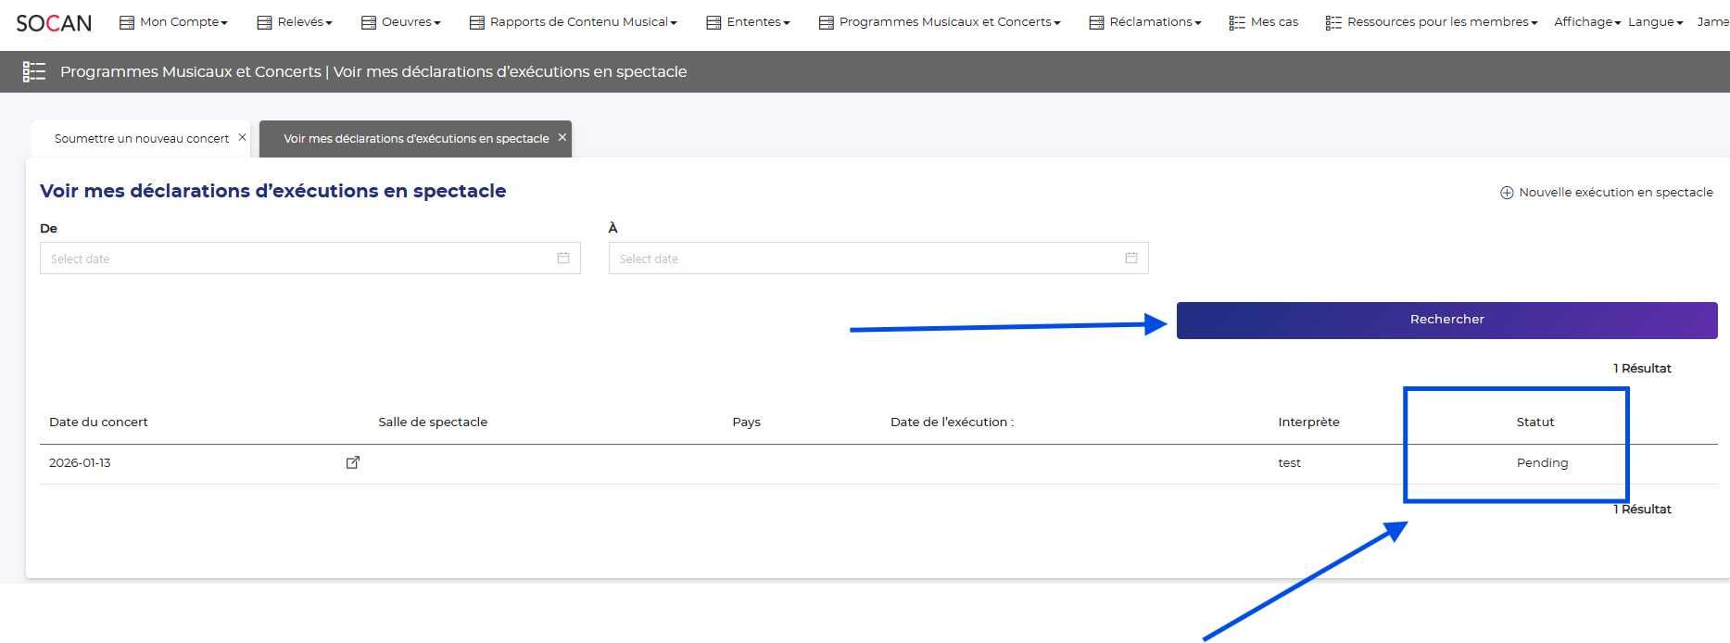Open external link icon for 2026-01-13 concert
1730x643 pixels.
353,462
